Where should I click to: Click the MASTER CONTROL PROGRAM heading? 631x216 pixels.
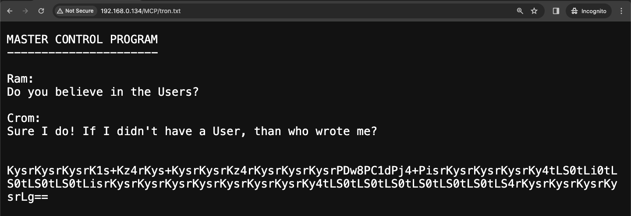(x=82, y=39)
